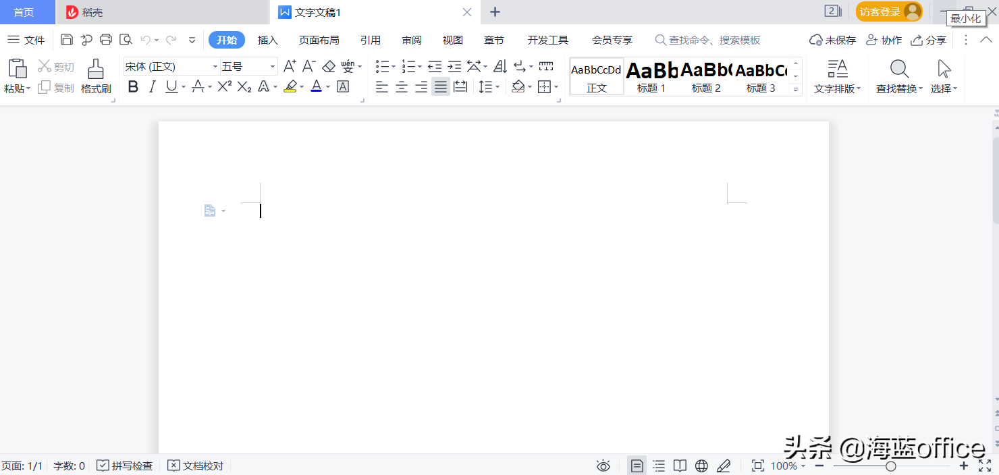Image resolution: width=999 pixels, height=475 pixels.
Task: Add a new tab with plus
Action: [x=495, y=11]
